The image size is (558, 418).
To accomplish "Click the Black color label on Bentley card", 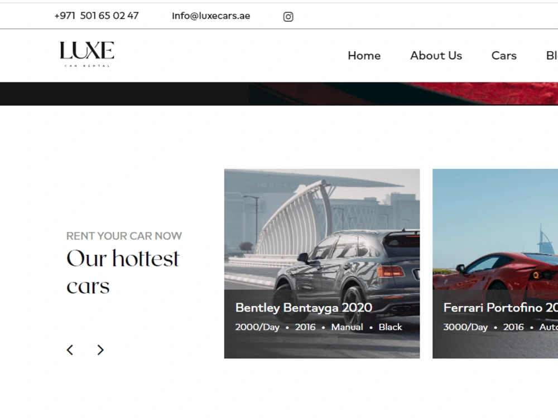I will 391,327.
